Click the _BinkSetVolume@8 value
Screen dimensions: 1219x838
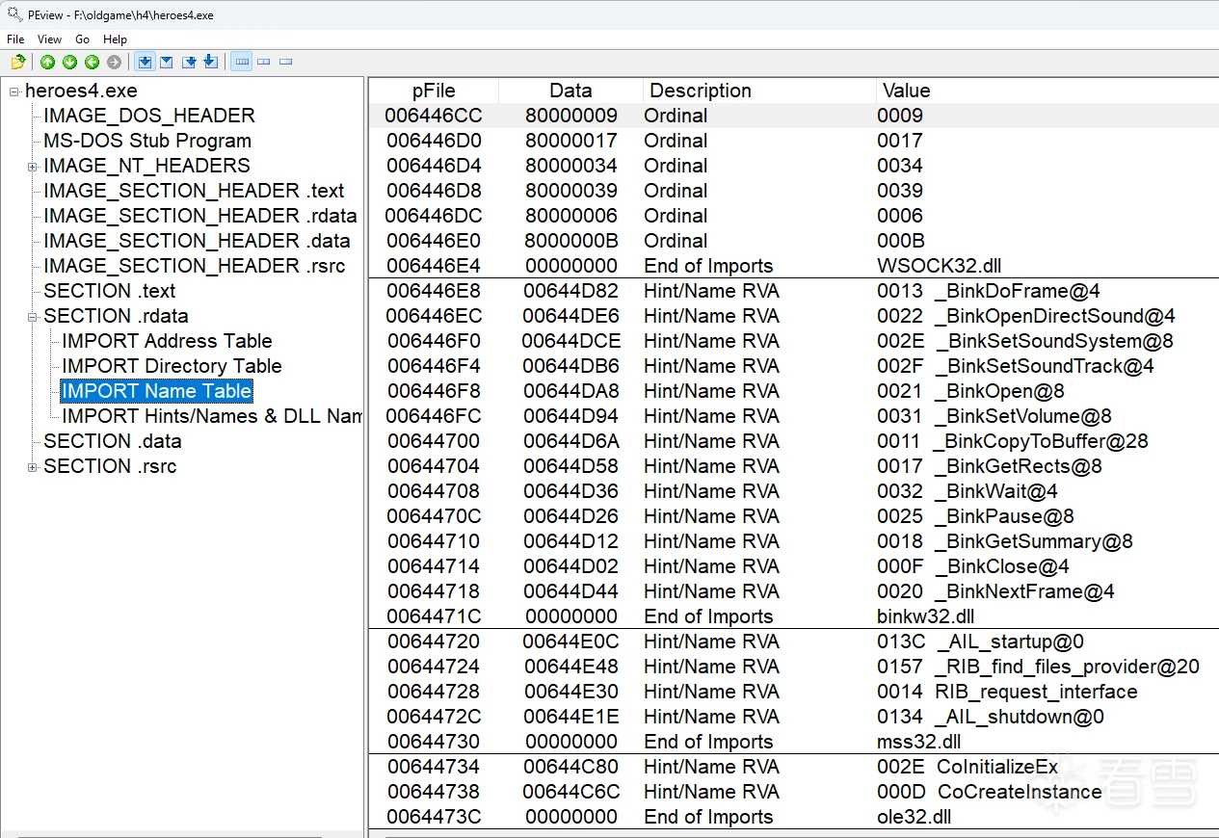coord(994,416)
